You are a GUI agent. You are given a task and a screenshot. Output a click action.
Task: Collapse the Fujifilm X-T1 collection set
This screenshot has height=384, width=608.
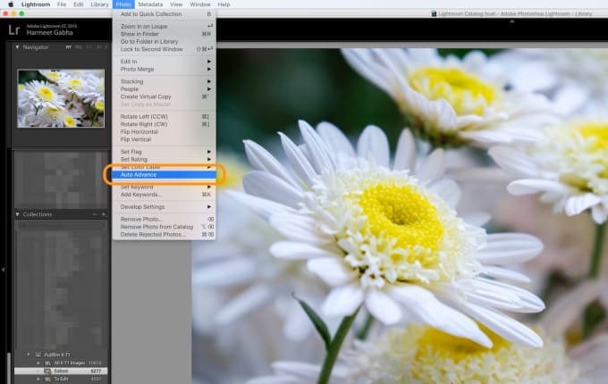29,355
